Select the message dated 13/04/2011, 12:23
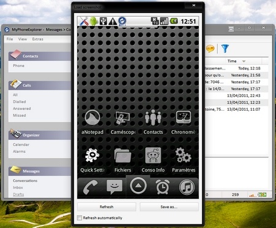Viewport: 276px width, 228px height. pos(237,102)
